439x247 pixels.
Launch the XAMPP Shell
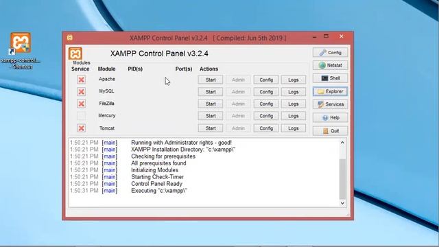tap(330, 78)
